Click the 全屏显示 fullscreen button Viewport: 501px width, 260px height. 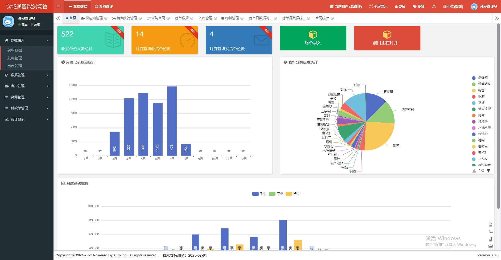378,7
